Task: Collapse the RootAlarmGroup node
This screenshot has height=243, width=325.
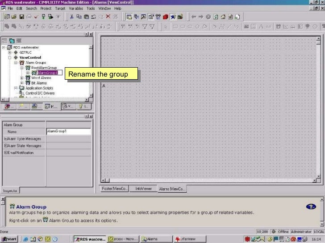Action: click(x=22, y=68)
